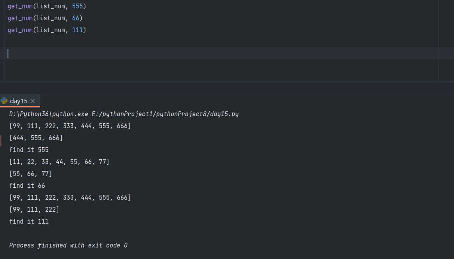Click the "[444, 555, 666]" output line

[x=36, y=138]
